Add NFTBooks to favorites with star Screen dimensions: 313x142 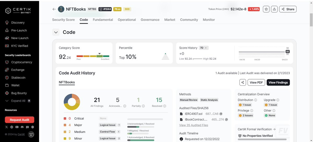(266, 9)
